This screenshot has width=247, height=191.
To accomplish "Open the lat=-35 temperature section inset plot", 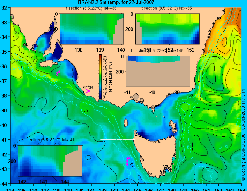I will [167, 29].
